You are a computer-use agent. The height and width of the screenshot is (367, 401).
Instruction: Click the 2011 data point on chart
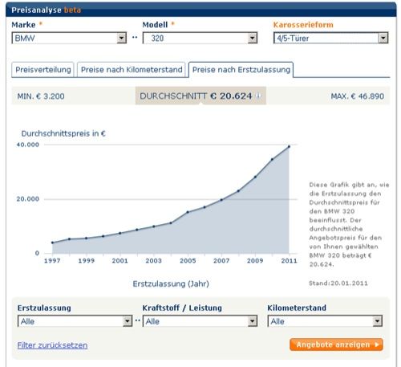point(289,147)
